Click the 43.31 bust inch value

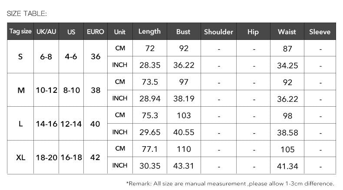[x=184, y=166]
